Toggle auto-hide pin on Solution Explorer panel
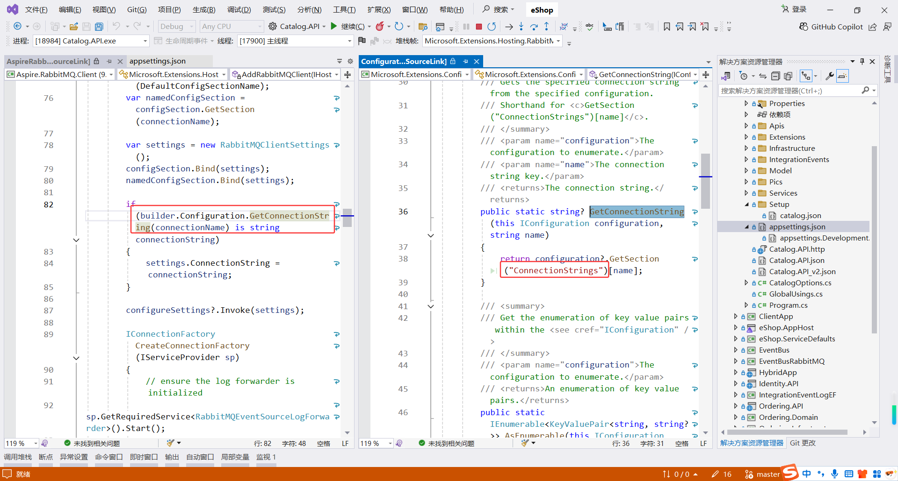This screenshot has width=898, height=481. point(862,62)
